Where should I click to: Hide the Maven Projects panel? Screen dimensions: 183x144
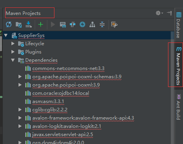(169, 13)
